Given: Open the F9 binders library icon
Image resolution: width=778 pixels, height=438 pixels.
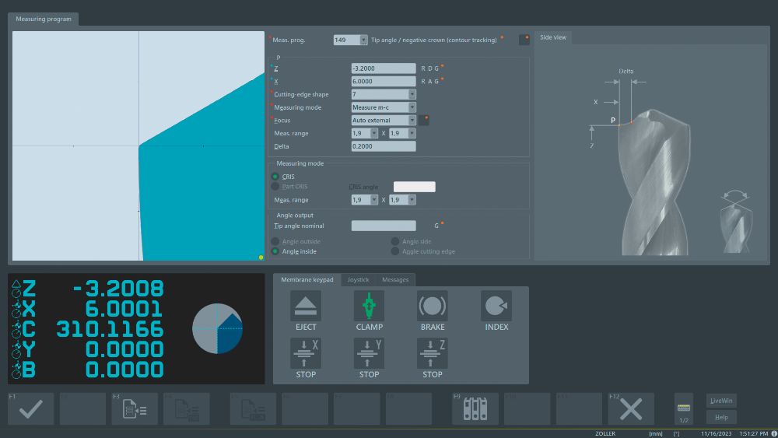Looking at the screenshot, I should [x=475, y=408].
